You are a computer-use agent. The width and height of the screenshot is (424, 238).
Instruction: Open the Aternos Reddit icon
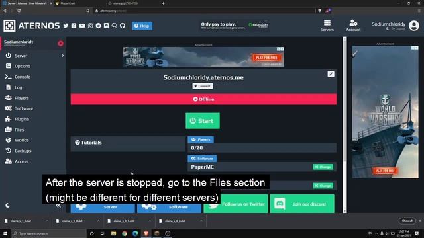pos(99,26)
